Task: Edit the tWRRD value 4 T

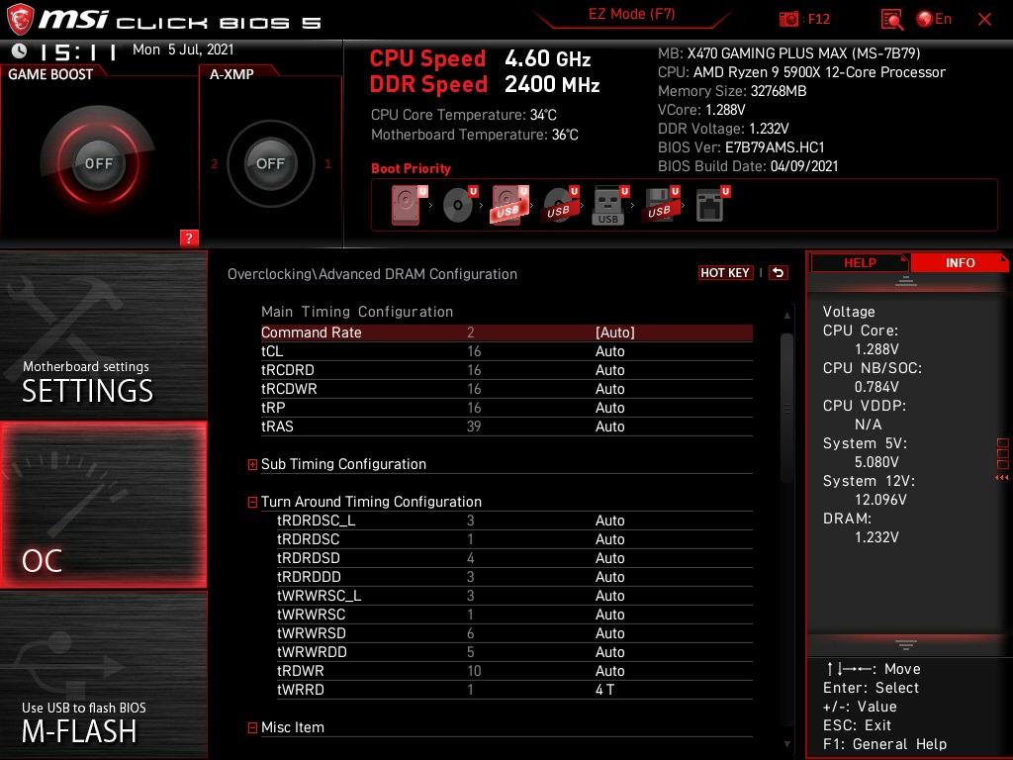Action: pos(604,690)
